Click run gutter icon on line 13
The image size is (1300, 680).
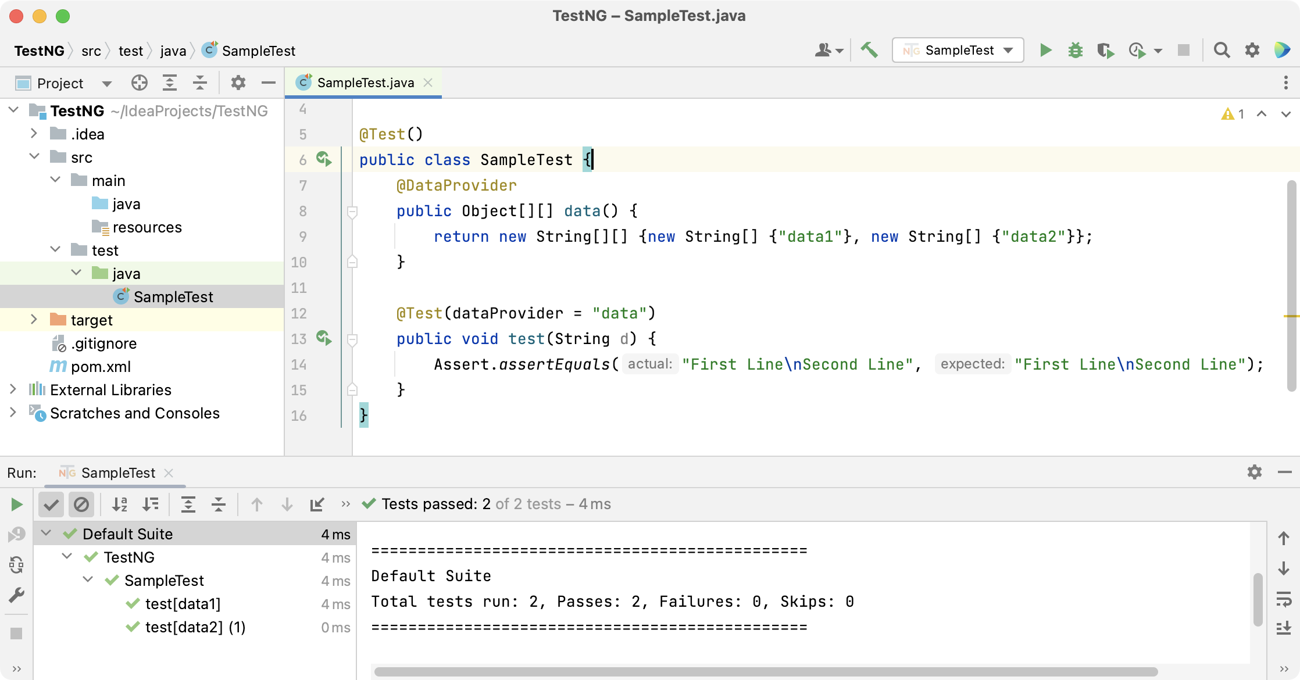tap(324, 338)
